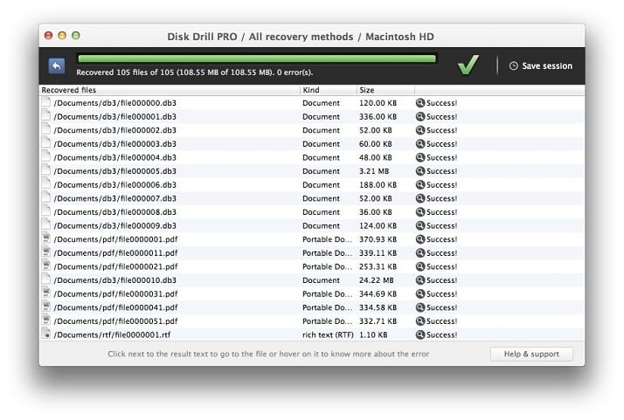The image size is (624, 420).
Task: Reveal file000000.db3 via magnifier icon
Action: point(420,103)
